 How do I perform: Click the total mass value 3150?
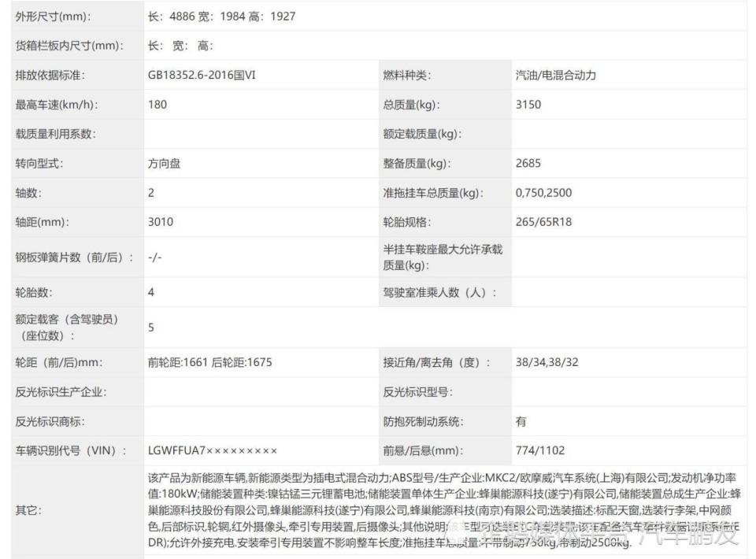527,104
